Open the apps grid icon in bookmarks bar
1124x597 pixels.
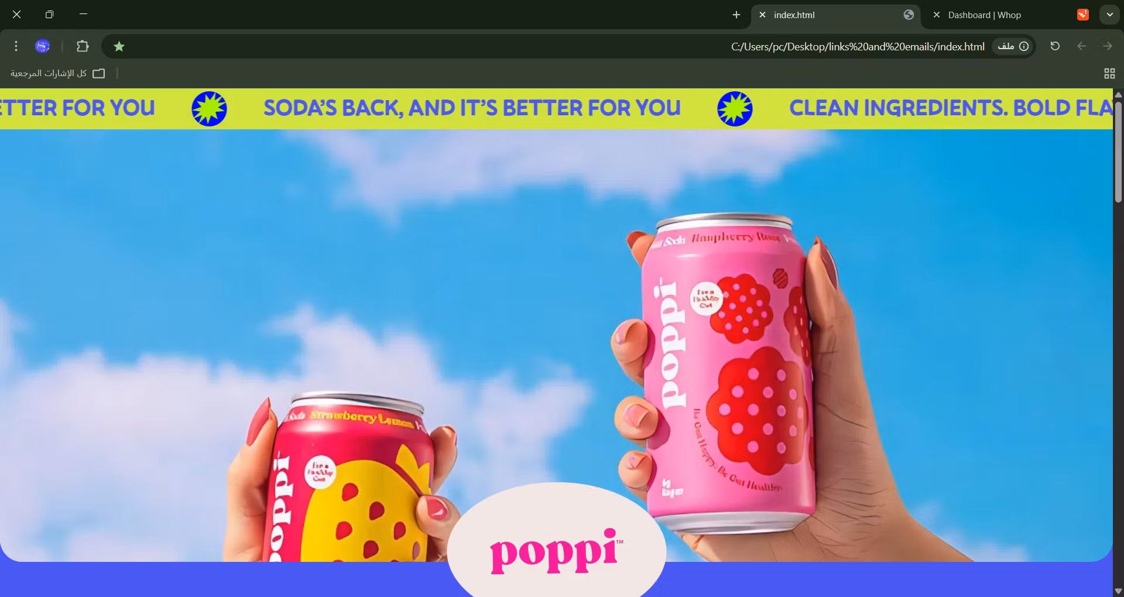click(x=1109, y=73)
